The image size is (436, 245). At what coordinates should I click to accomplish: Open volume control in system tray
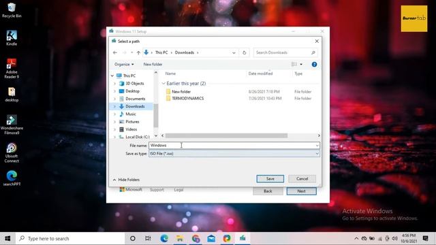coord(395,238)
